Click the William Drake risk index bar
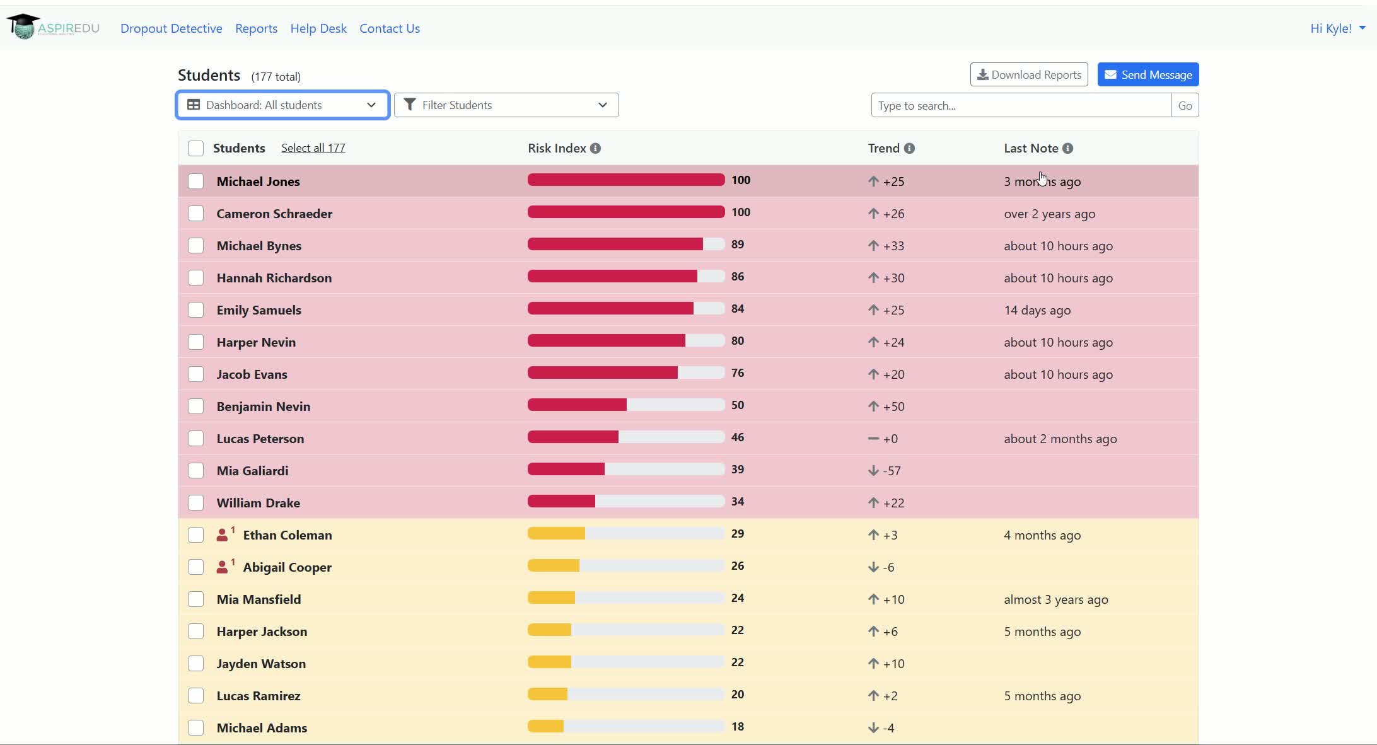This screenshot has height=745, width=1377. pos(626,502)
